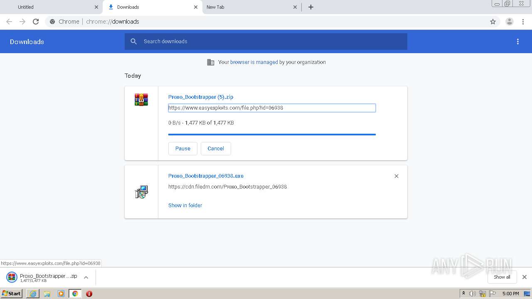Viewport: 532px width, 299px height.
Task: Click the Today date heading
Action: [x=133, y=76]
